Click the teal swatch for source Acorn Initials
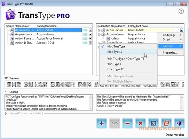Screen dimensions: 189x139 pos(85,30)
